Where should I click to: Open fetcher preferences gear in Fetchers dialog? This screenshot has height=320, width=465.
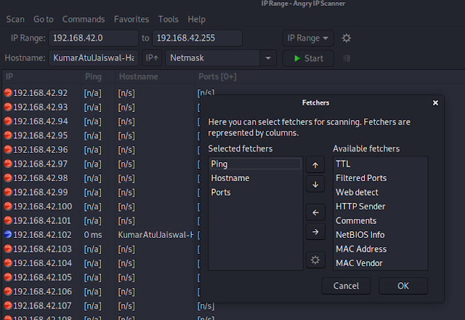315,260
